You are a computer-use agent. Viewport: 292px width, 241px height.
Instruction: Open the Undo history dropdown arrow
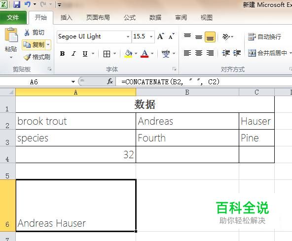point(35,4)
